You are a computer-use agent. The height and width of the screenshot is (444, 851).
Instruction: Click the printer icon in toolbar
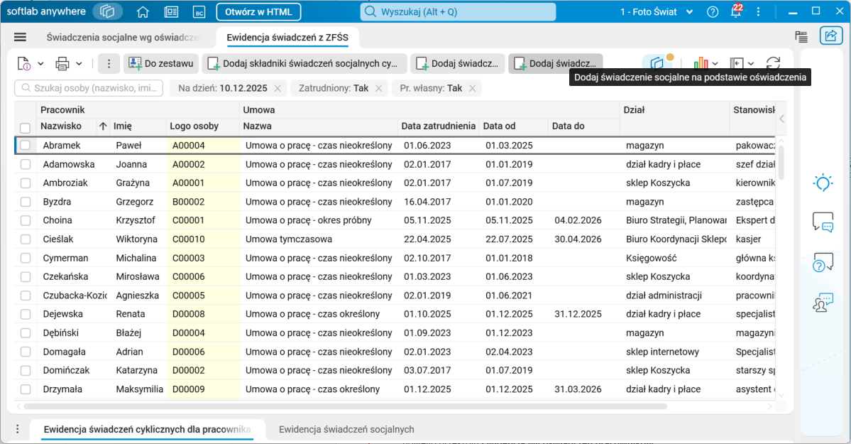click(x=62, y=64)
